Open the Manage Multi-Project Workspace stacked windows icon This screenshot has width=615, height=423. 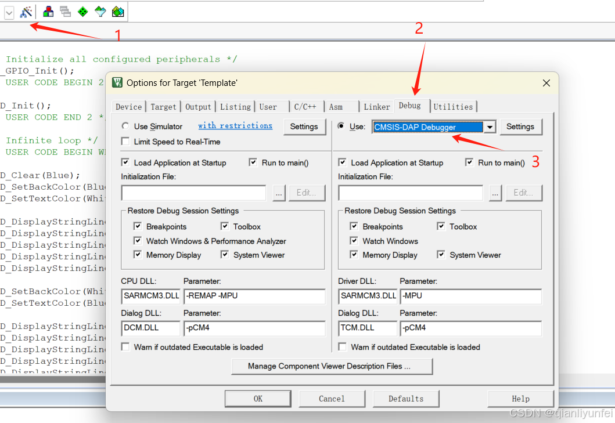66,12
